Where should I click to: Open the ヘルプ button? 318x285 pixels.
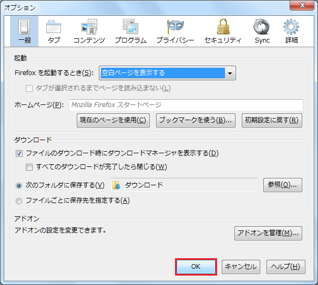285,267
